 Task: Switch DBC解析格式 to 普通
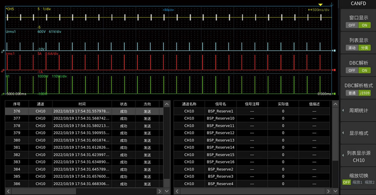(x=352, y=93)
